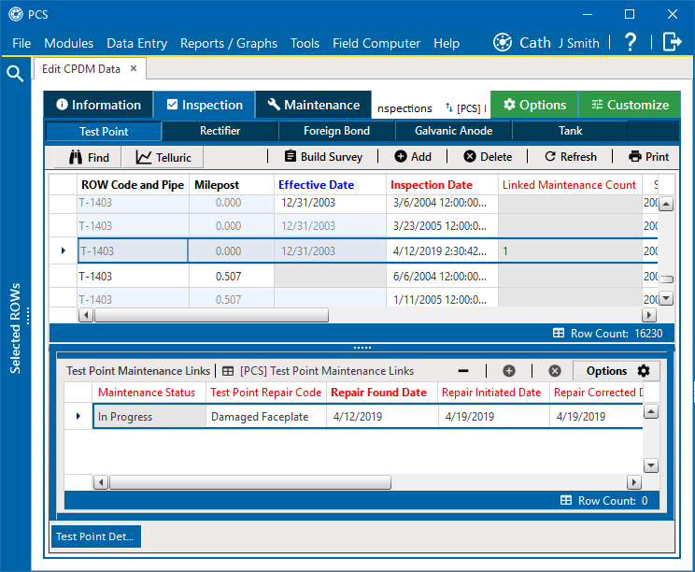Click the Customize button
Image resolution: width=695 pixels, height=572 pixels.
pyautogui.click(x=630, y=105)
